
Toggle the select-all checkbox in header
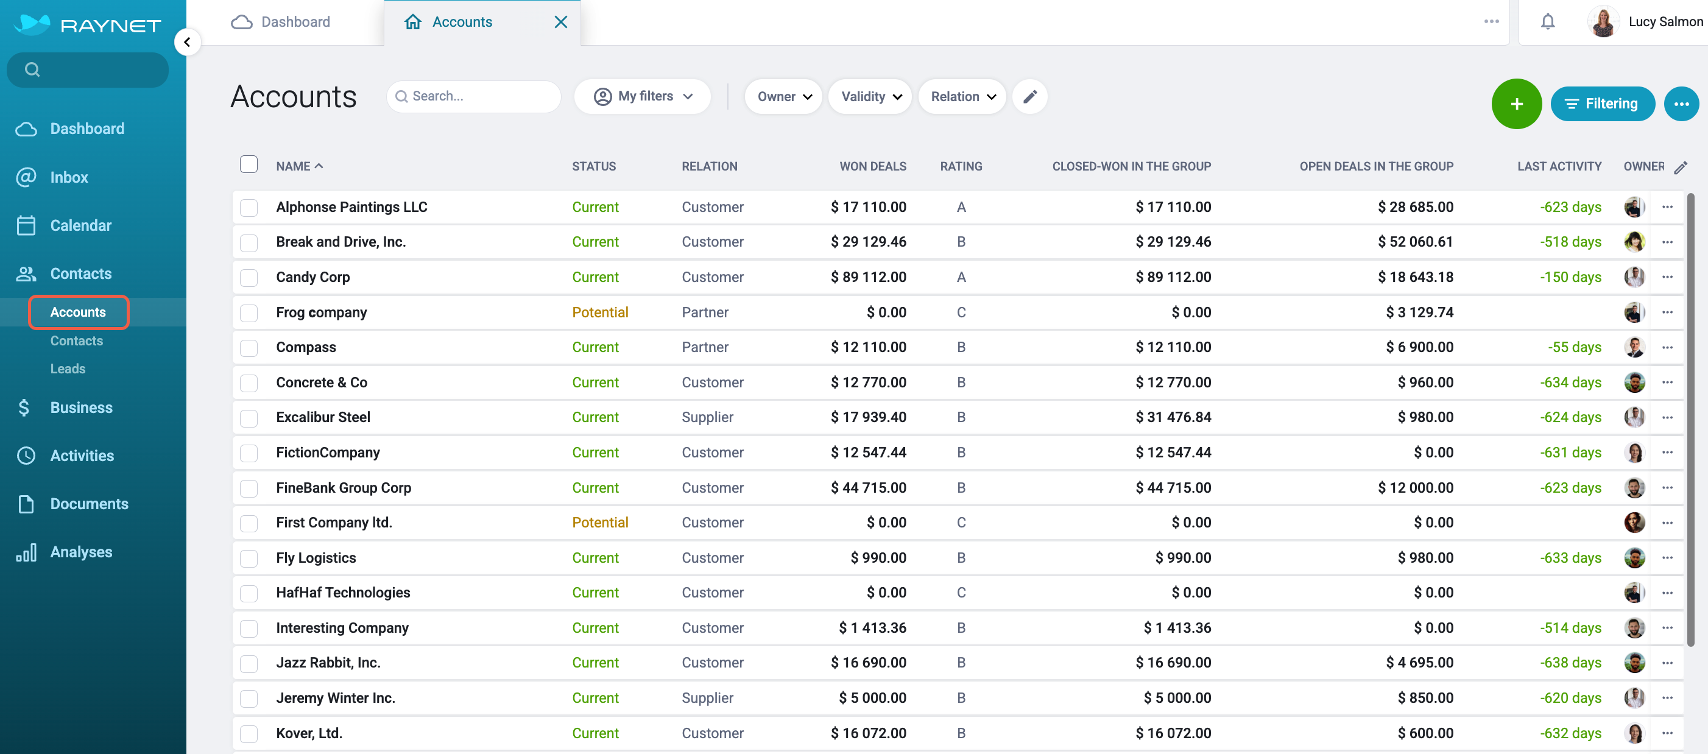(249, 164)
